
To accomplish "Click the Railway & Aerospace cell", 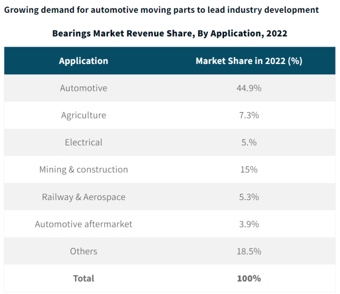I will 84,197.
